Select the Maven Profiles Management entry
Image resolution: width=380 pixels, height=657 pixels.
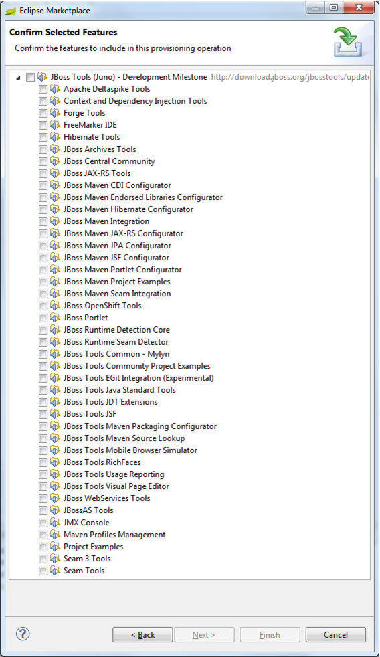pyautogui.click(x=114, y=535)
